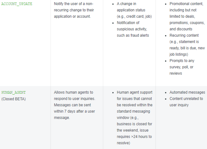Viewport: 207px width, 149px height.
Task: Click the (Closed BETA) label
Action: pos(14,99)
